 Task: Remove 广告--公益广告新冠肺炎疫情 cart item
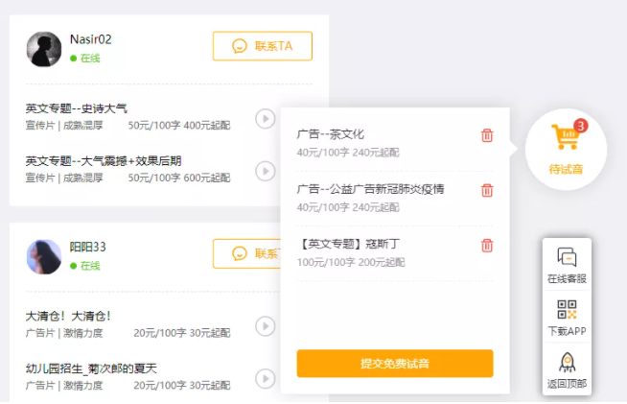487,190
